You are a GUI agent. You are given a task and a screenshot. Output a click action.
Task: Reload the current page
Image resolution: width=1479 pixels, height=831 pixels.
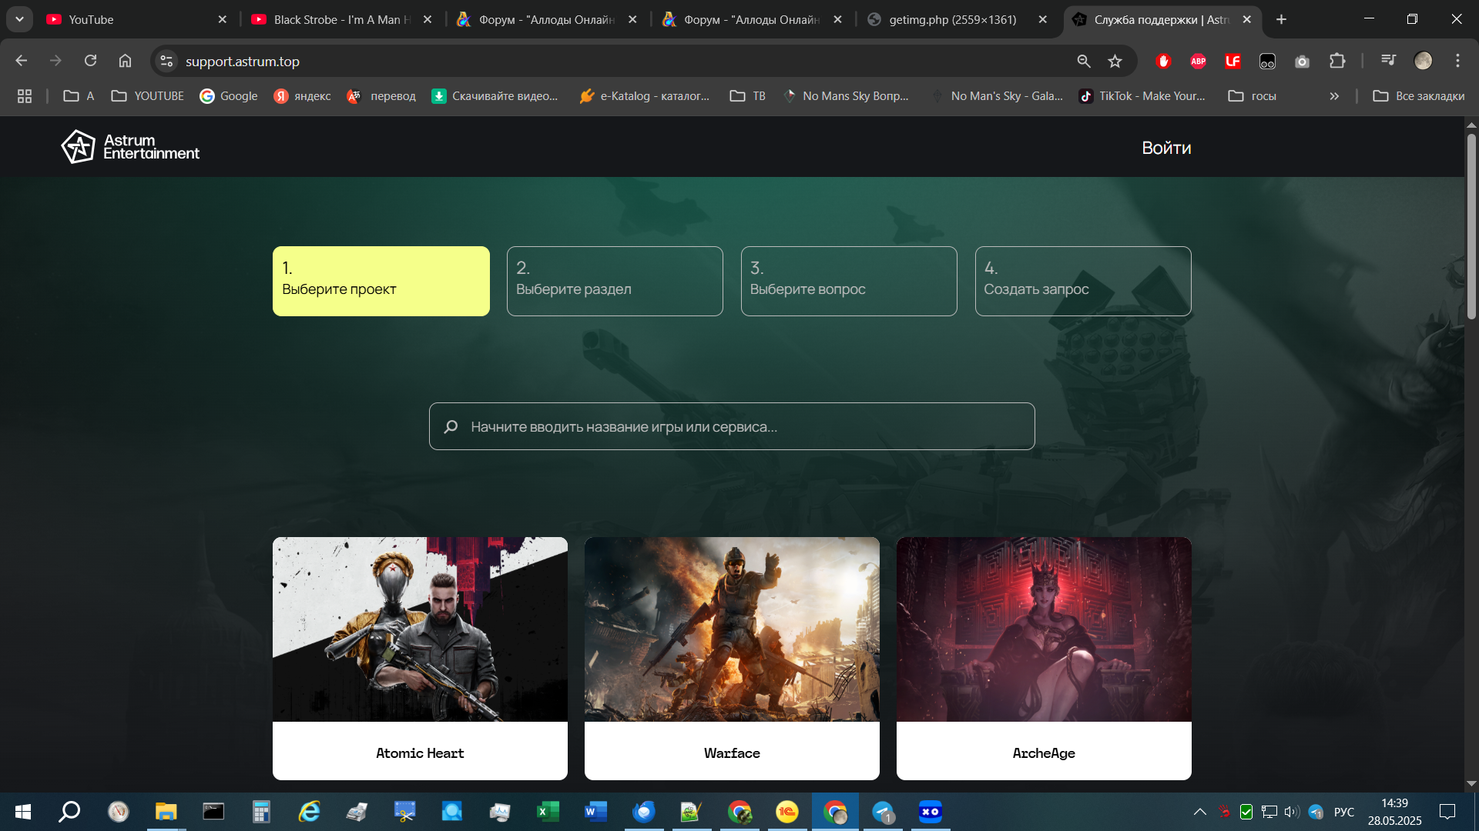pos(90,61)
